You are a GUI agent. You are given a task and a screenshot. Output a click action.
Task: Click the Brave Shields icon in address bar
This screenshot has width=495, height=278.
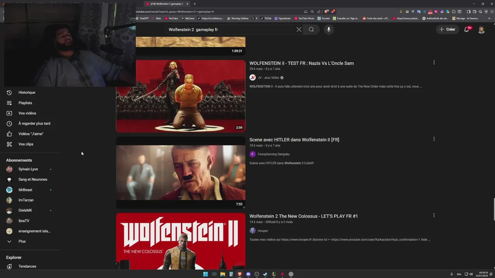click(x=327, y=12)
